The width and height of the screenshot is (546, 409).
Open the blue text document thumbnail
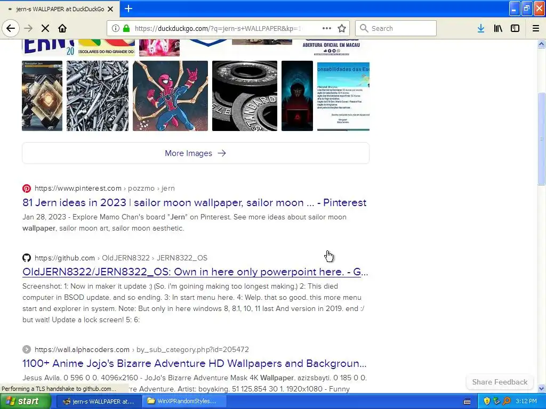pos(343,96)
